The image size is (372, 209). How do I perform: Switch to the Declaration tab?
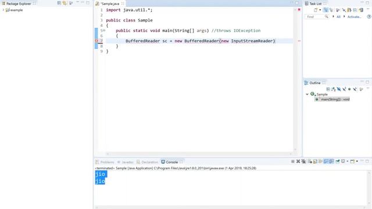coord(147,162)
